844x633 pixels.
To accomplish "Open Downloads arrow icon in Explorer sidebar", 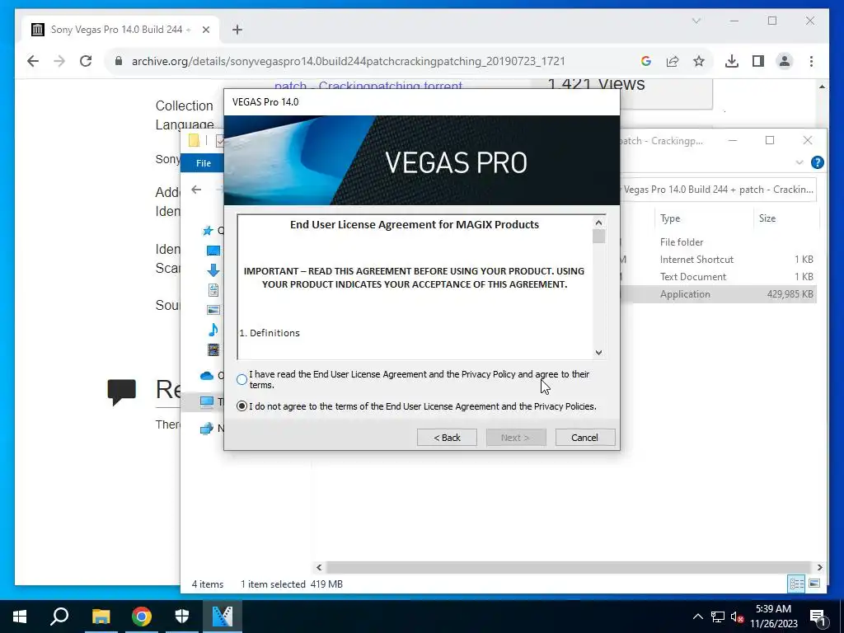I will [213, 270].
